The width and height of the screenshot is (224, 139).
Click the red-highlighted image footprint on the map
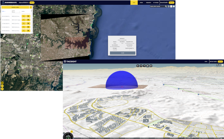point(76,43)
